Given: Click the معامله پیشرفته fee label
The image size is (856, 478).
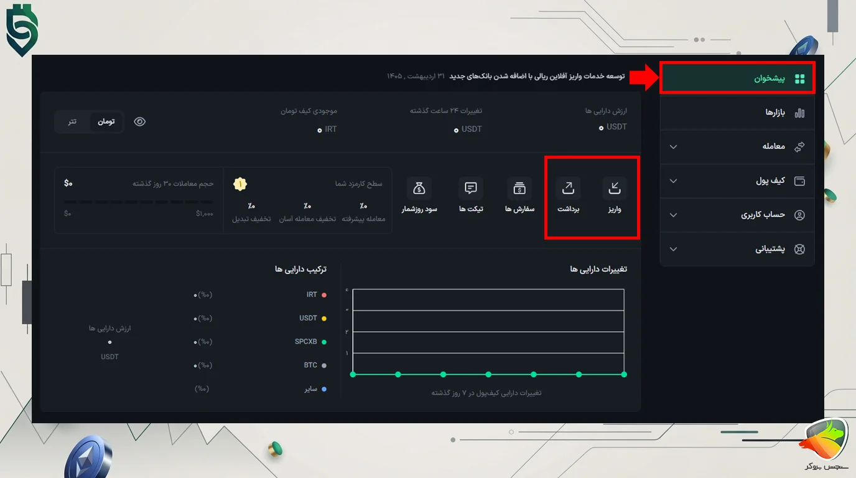Looking at the screenshot, I should tap(364, 219).
